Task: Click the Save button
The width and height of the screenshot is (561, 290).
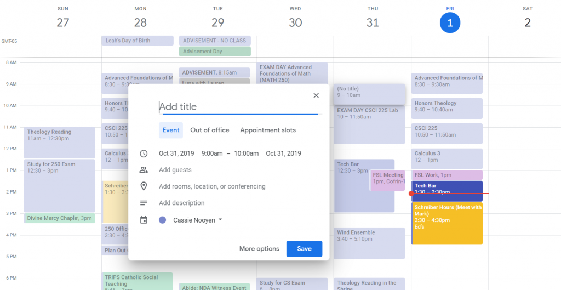Action: (304, 249)
